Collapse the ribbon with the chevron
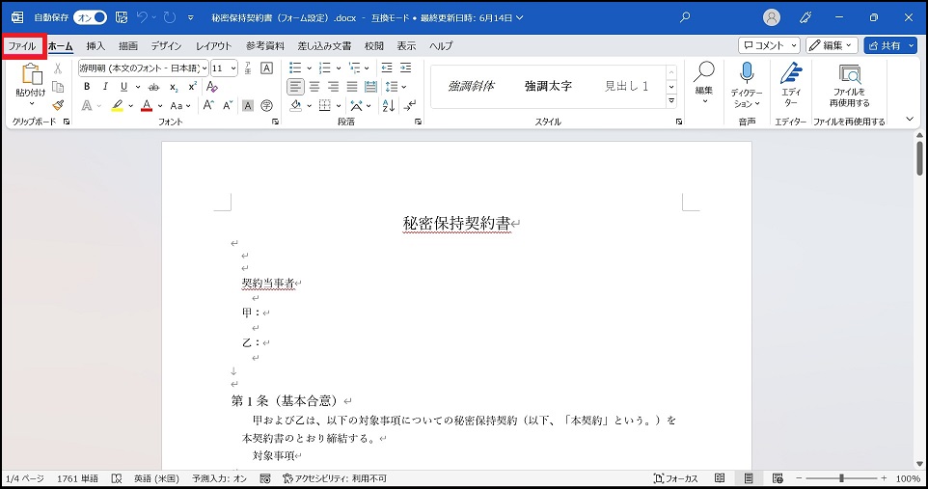Viewport: 928px width, 489px height. [910, 119]
